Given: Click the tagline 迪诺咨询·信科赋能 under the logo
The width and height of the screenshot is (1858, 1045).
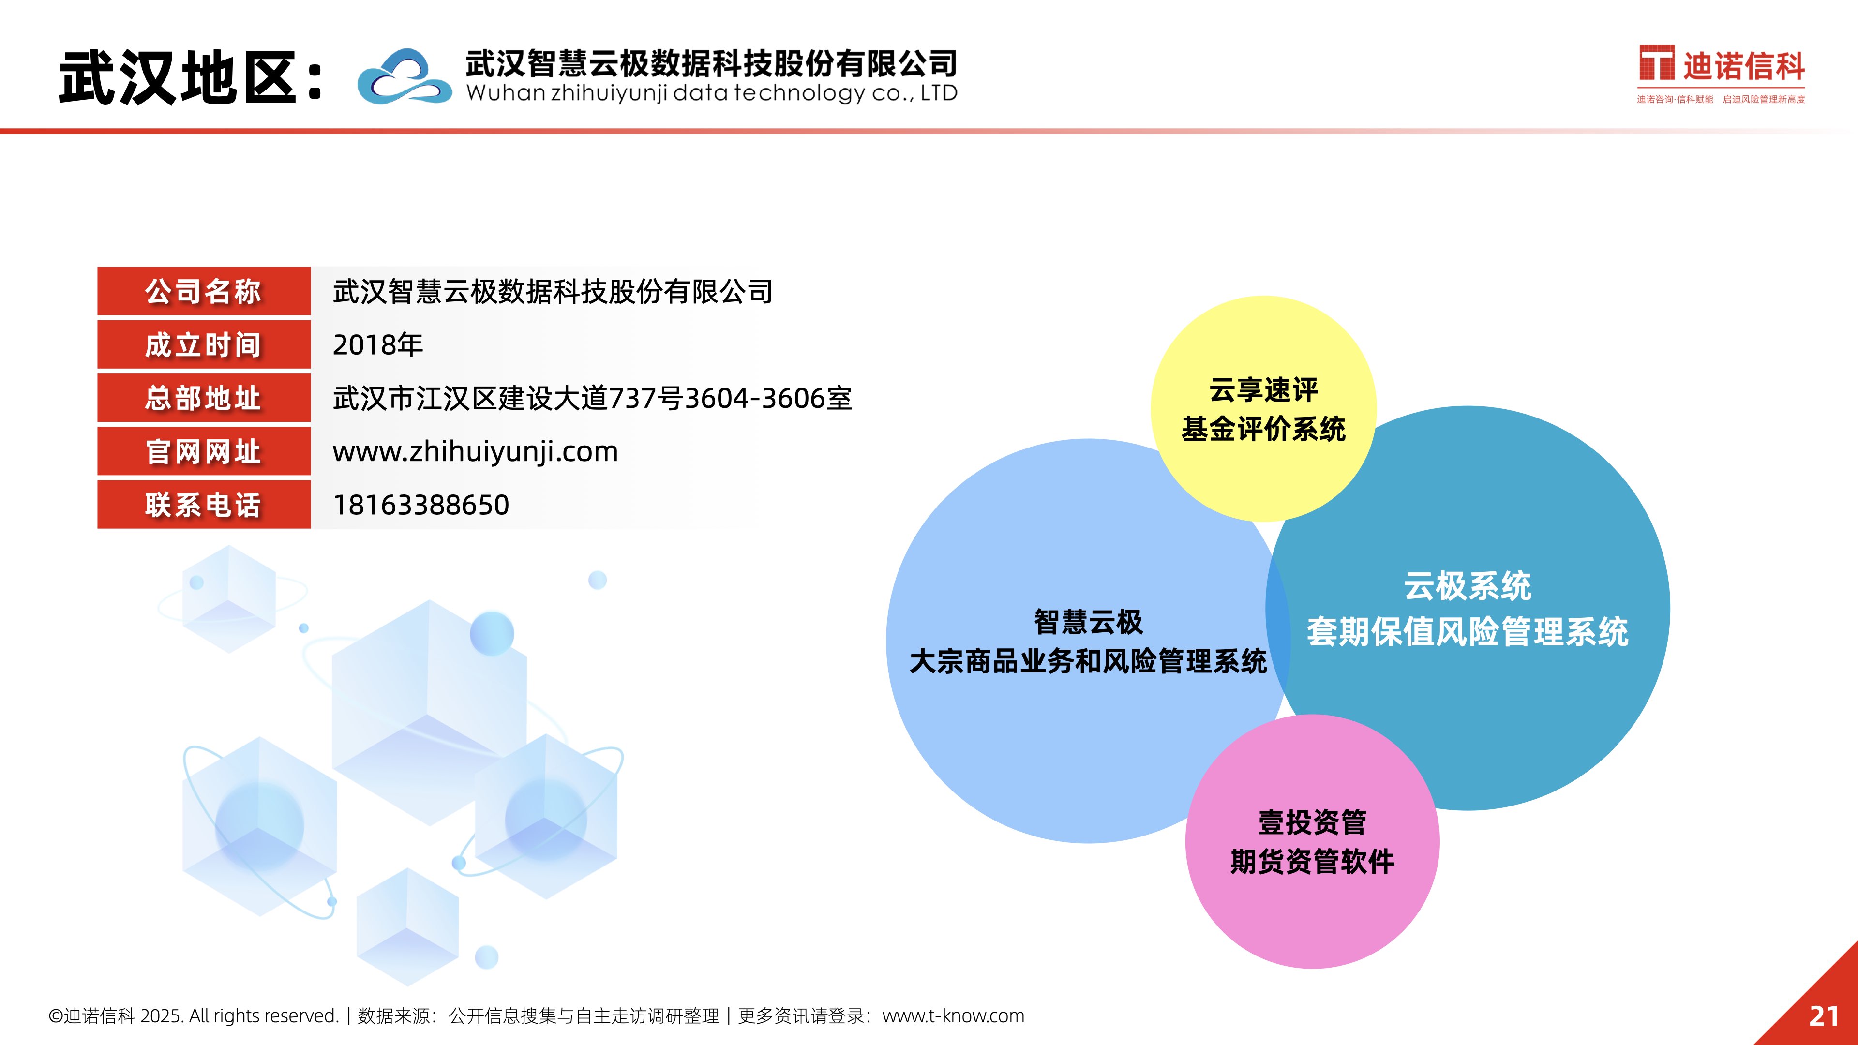Looking at the screenshot, I should coord(1675,100).
